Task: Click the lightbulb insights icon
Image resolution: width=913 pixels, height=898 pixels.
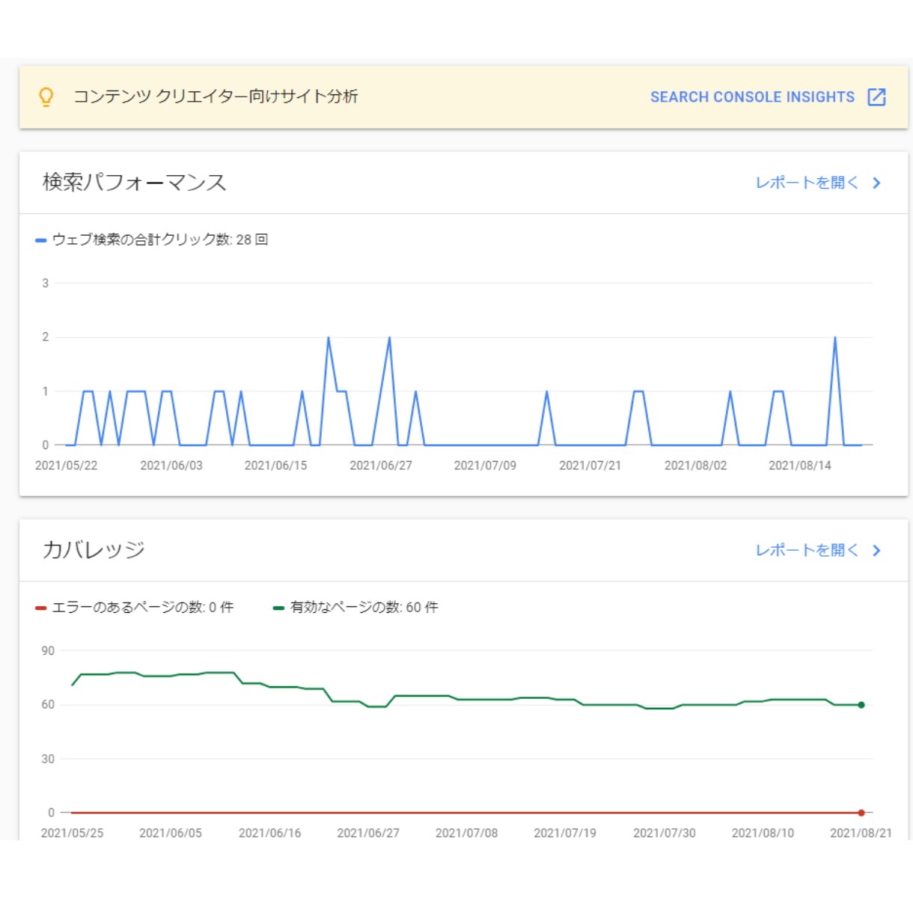Action: tap(46, 97)
